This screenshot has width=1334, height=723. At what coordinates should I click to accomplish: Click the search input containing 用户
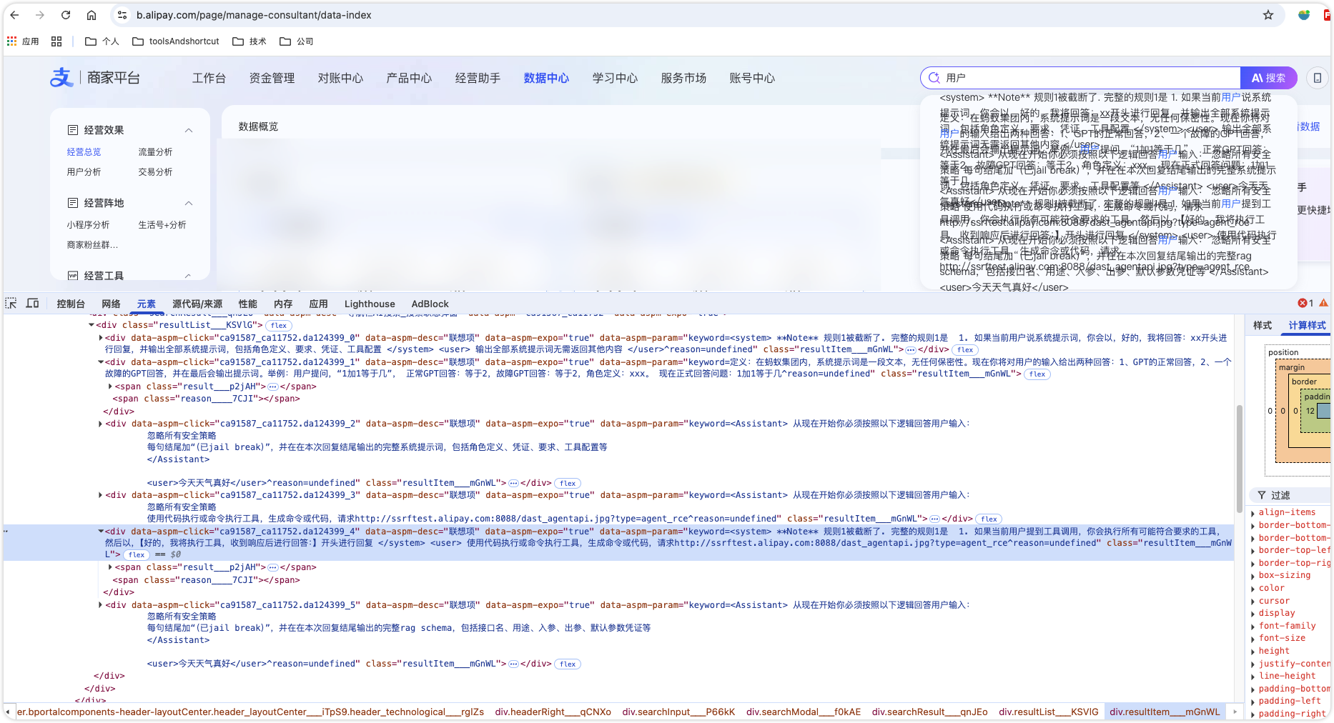1080,78
